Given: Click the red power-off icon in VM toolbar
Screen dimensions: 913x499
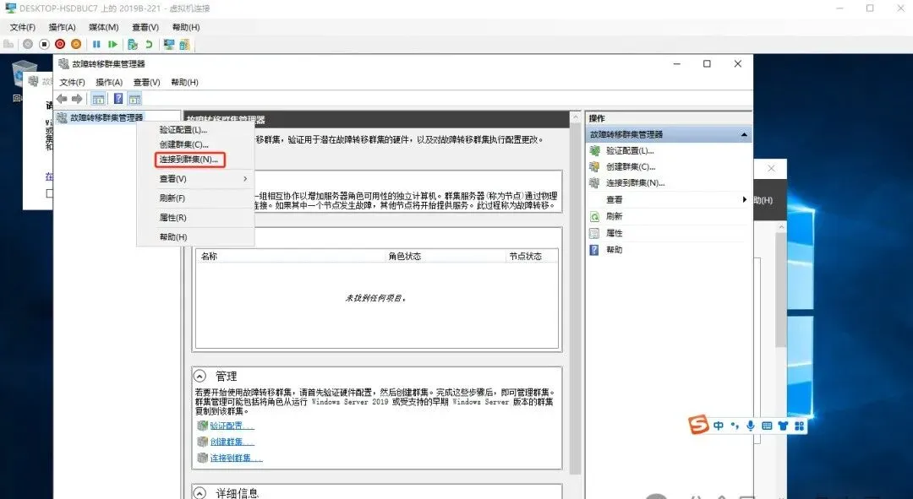Looking at the screenshot, I should (x=60, y=44).
